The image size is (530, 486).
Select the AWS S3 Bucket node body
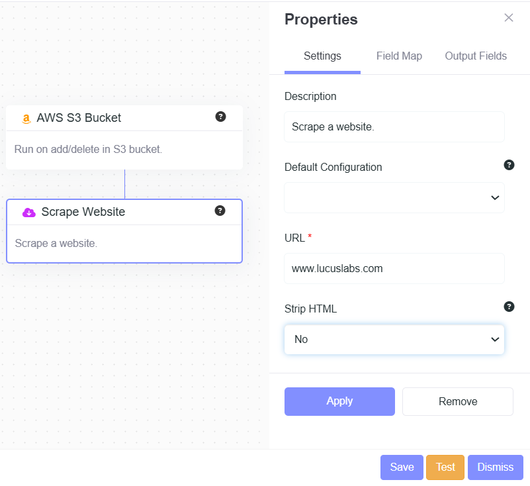point(124,150)
